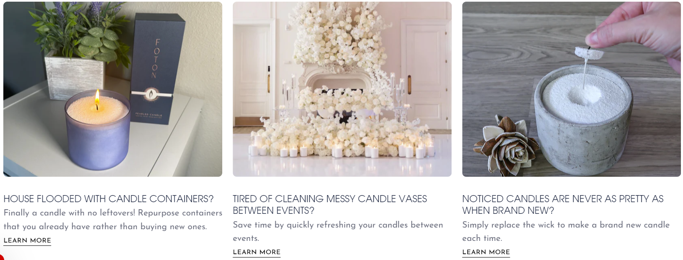Click the 'Save time by quickly refreshing' text
The height and width of the screenshot is (260, 683).
coord(338,231)
